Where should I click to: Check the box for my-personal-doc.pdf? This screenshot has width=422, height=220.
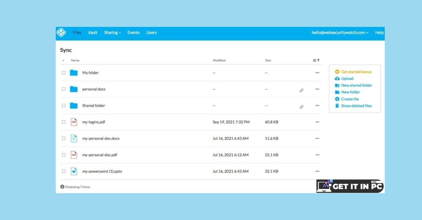64,155
